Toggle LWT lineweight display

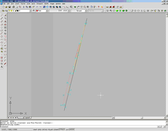67,129
